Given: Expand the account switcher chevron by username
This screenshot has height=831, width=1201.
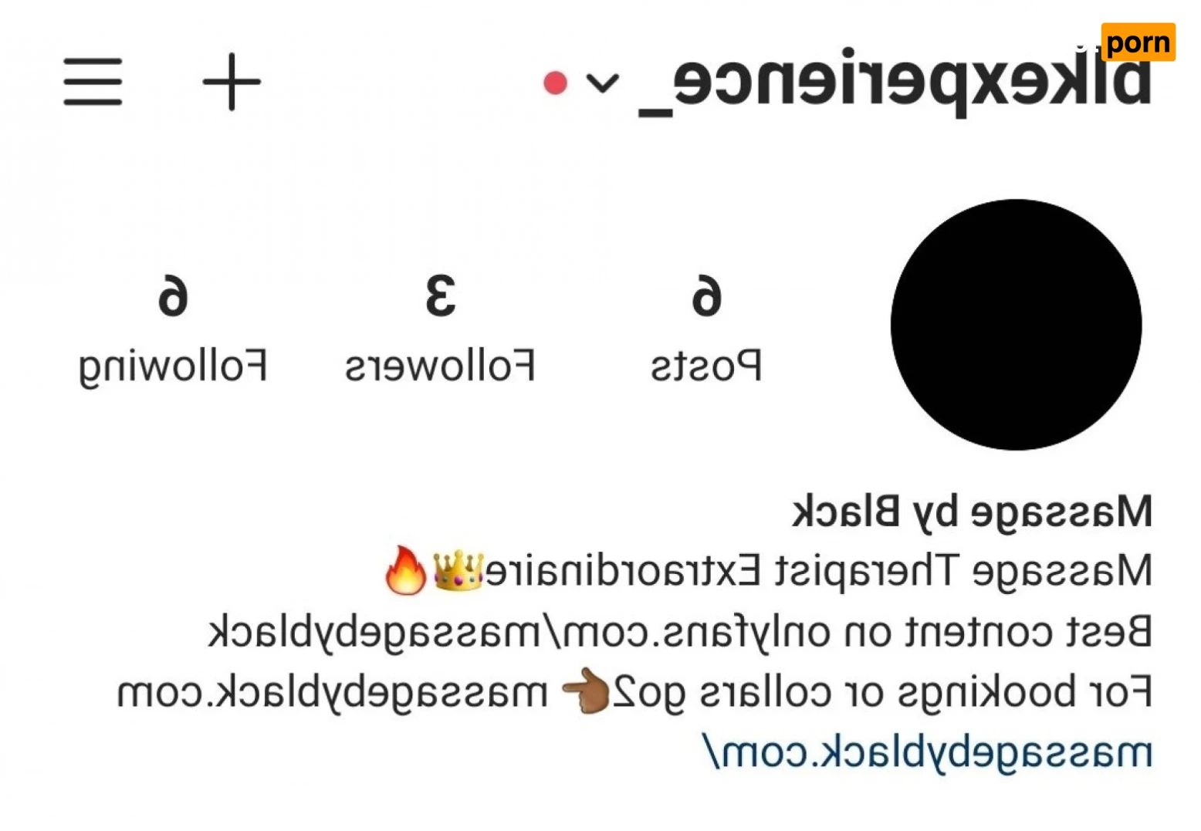Looking at the screenshot, I should click(602, 83).
